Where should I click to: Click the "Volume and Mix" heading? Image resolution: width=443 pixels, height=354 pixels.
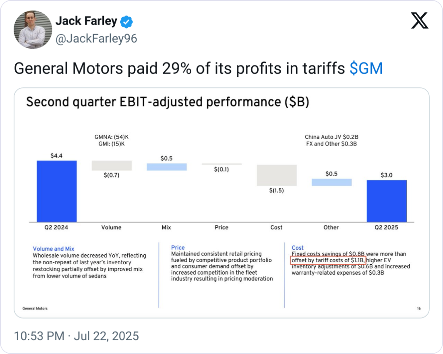54,249
